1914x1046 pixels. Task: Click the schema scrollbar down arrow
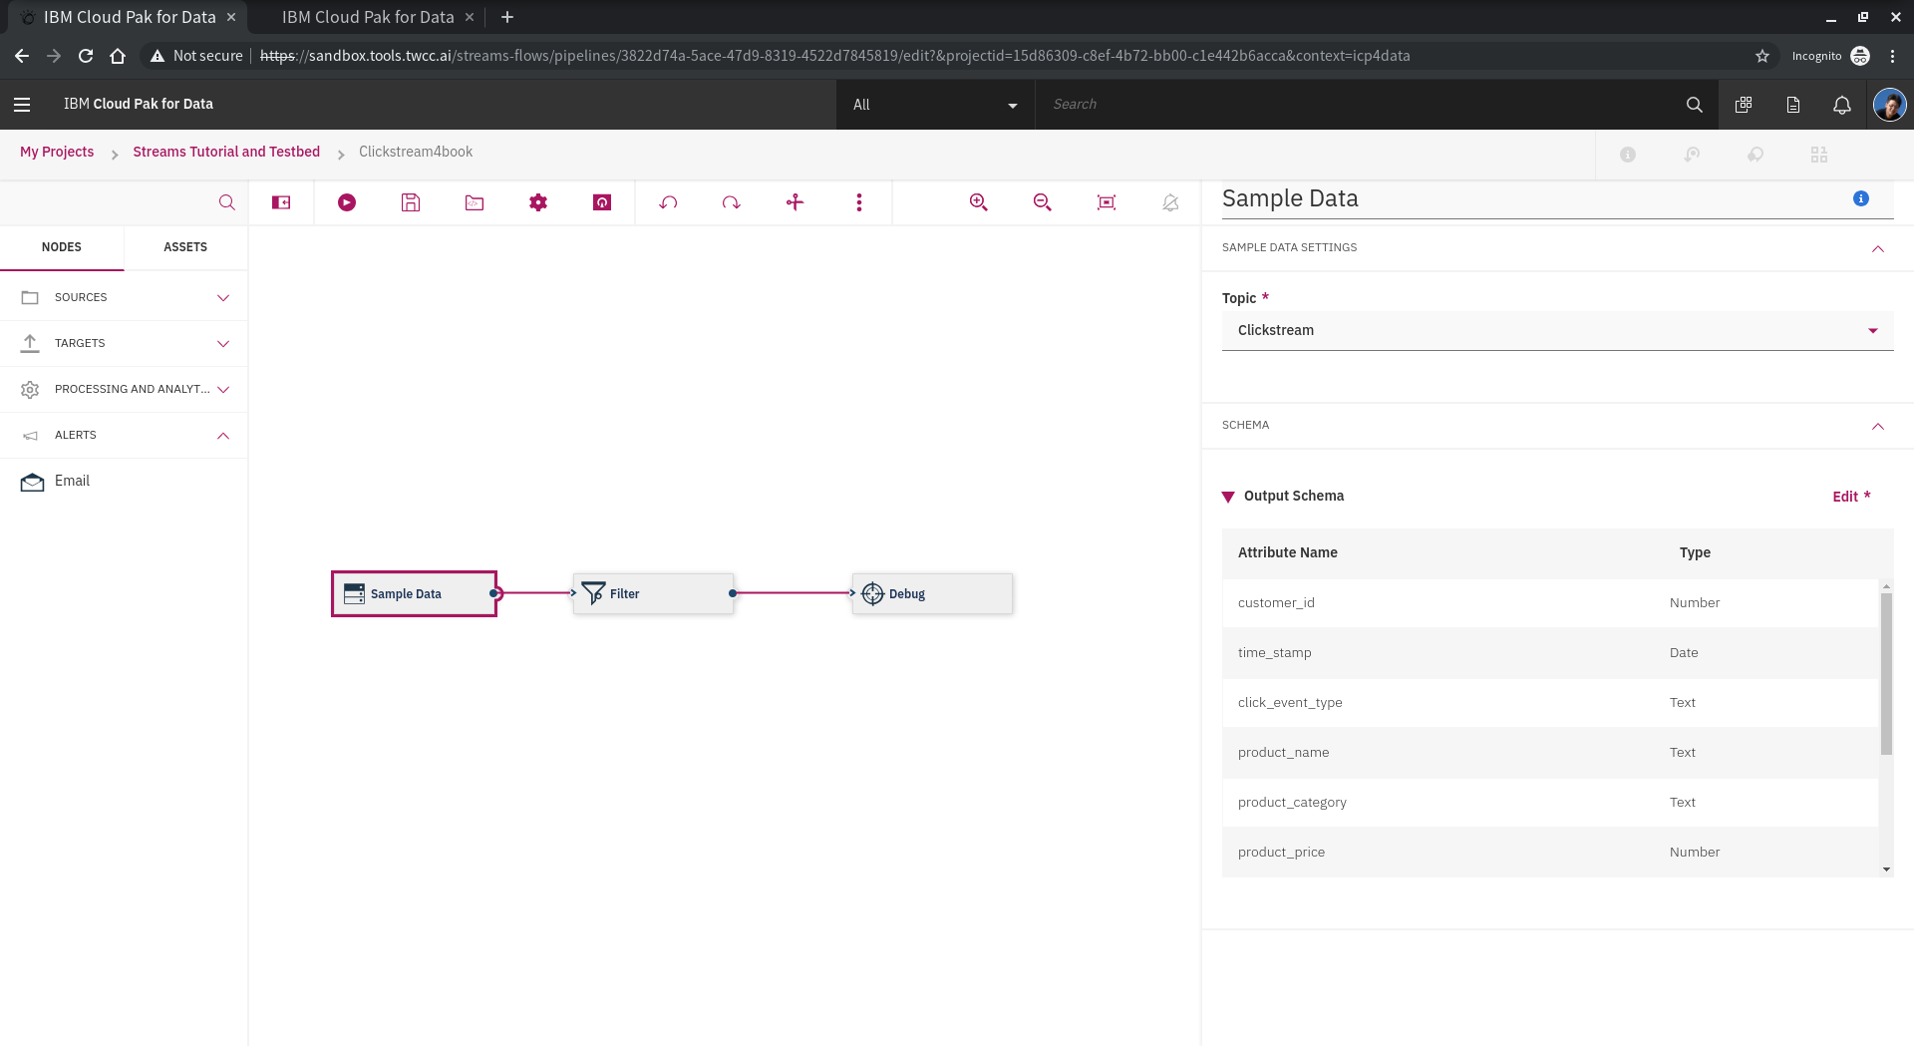pos(1886,870)
